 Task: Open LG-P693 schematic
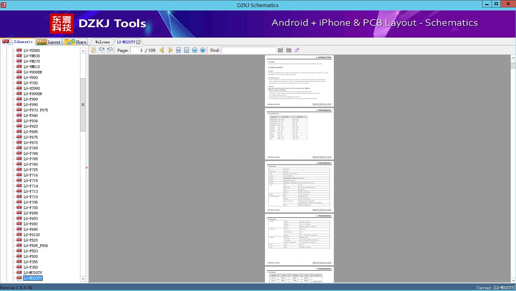(31, 219)
